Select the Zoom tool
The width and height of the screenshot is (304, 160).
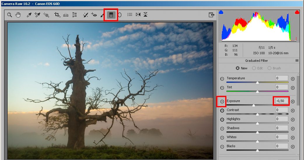(x=10, y=15)
